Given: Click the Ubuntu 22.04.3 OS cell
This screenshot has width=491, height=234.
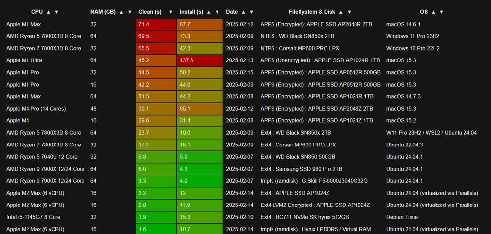Looking at the screenshot, I should point(405,145).
